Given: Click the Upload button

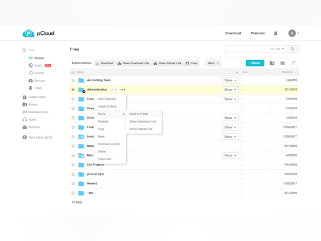Looking at the screenshot, I should point(255,63).
